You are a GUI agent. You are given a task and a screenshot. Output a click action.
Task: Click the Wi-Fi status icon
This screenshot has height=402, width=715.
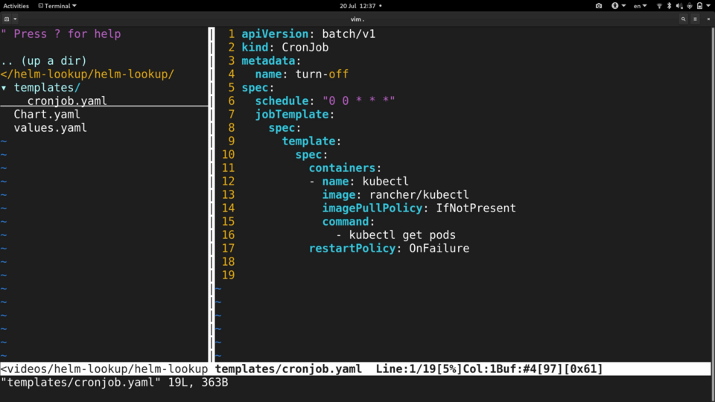coord(659,6)
